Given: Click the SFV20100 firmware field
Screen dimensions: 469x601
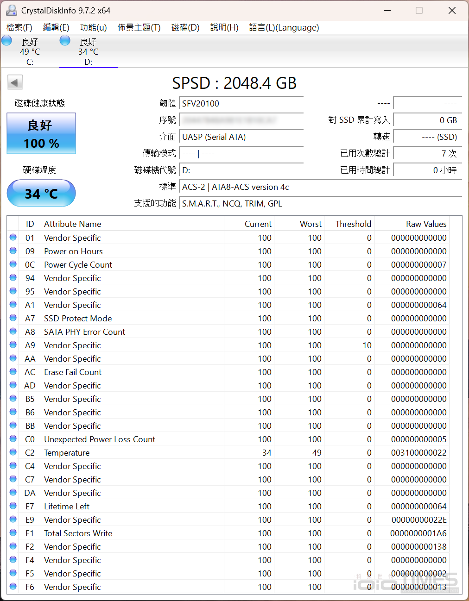Looking at the screenshot, I should pyautogui.click(x=241, y=103).
